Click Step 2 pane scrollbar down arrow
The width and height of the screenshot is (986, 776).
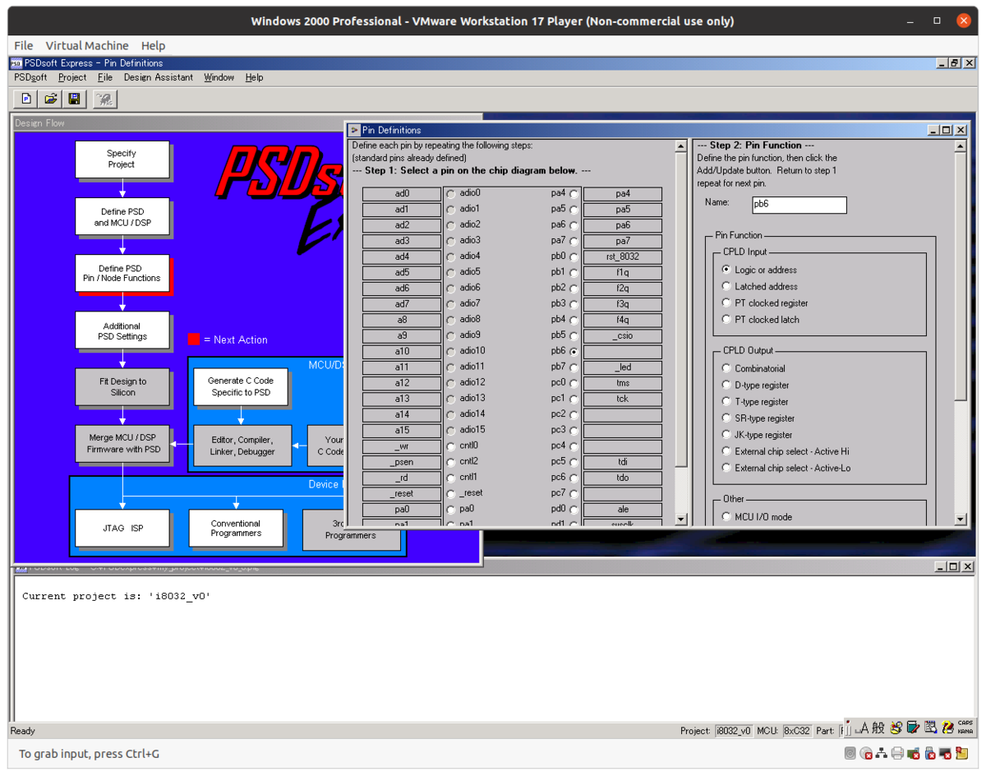tap(961, 520)
